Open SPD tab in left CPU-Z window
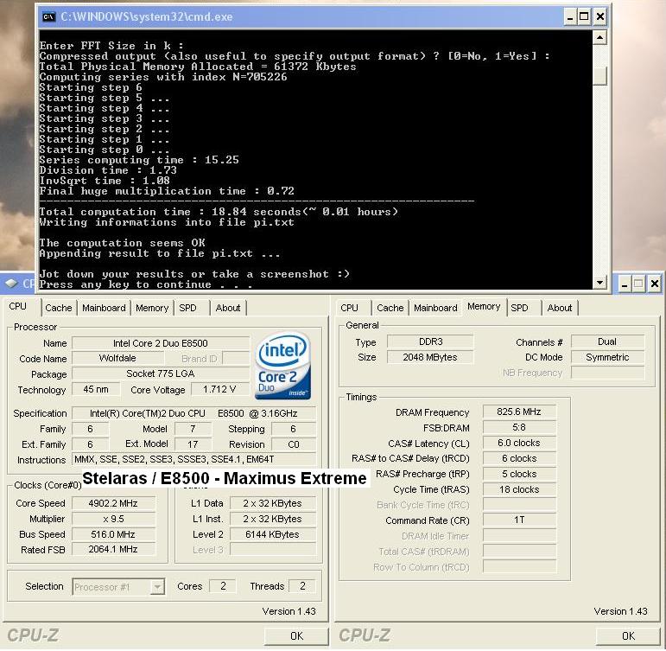 tap(187, 308)
